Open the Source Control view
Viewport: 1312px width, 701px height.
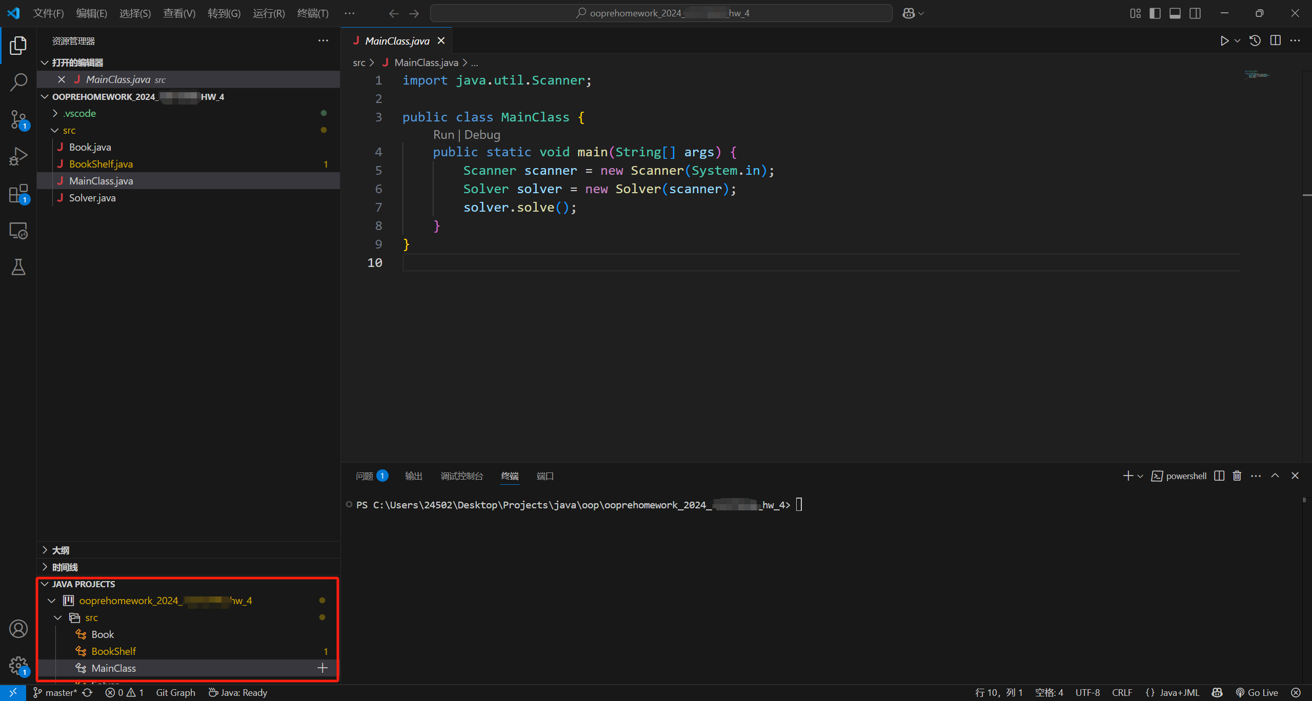click(x=18, y=119)
